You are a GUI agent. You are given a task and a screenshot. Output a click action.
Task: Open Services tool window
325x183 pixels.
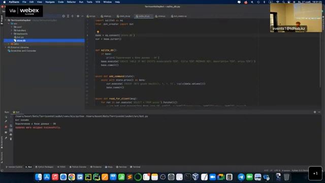[x=121, y=167]
